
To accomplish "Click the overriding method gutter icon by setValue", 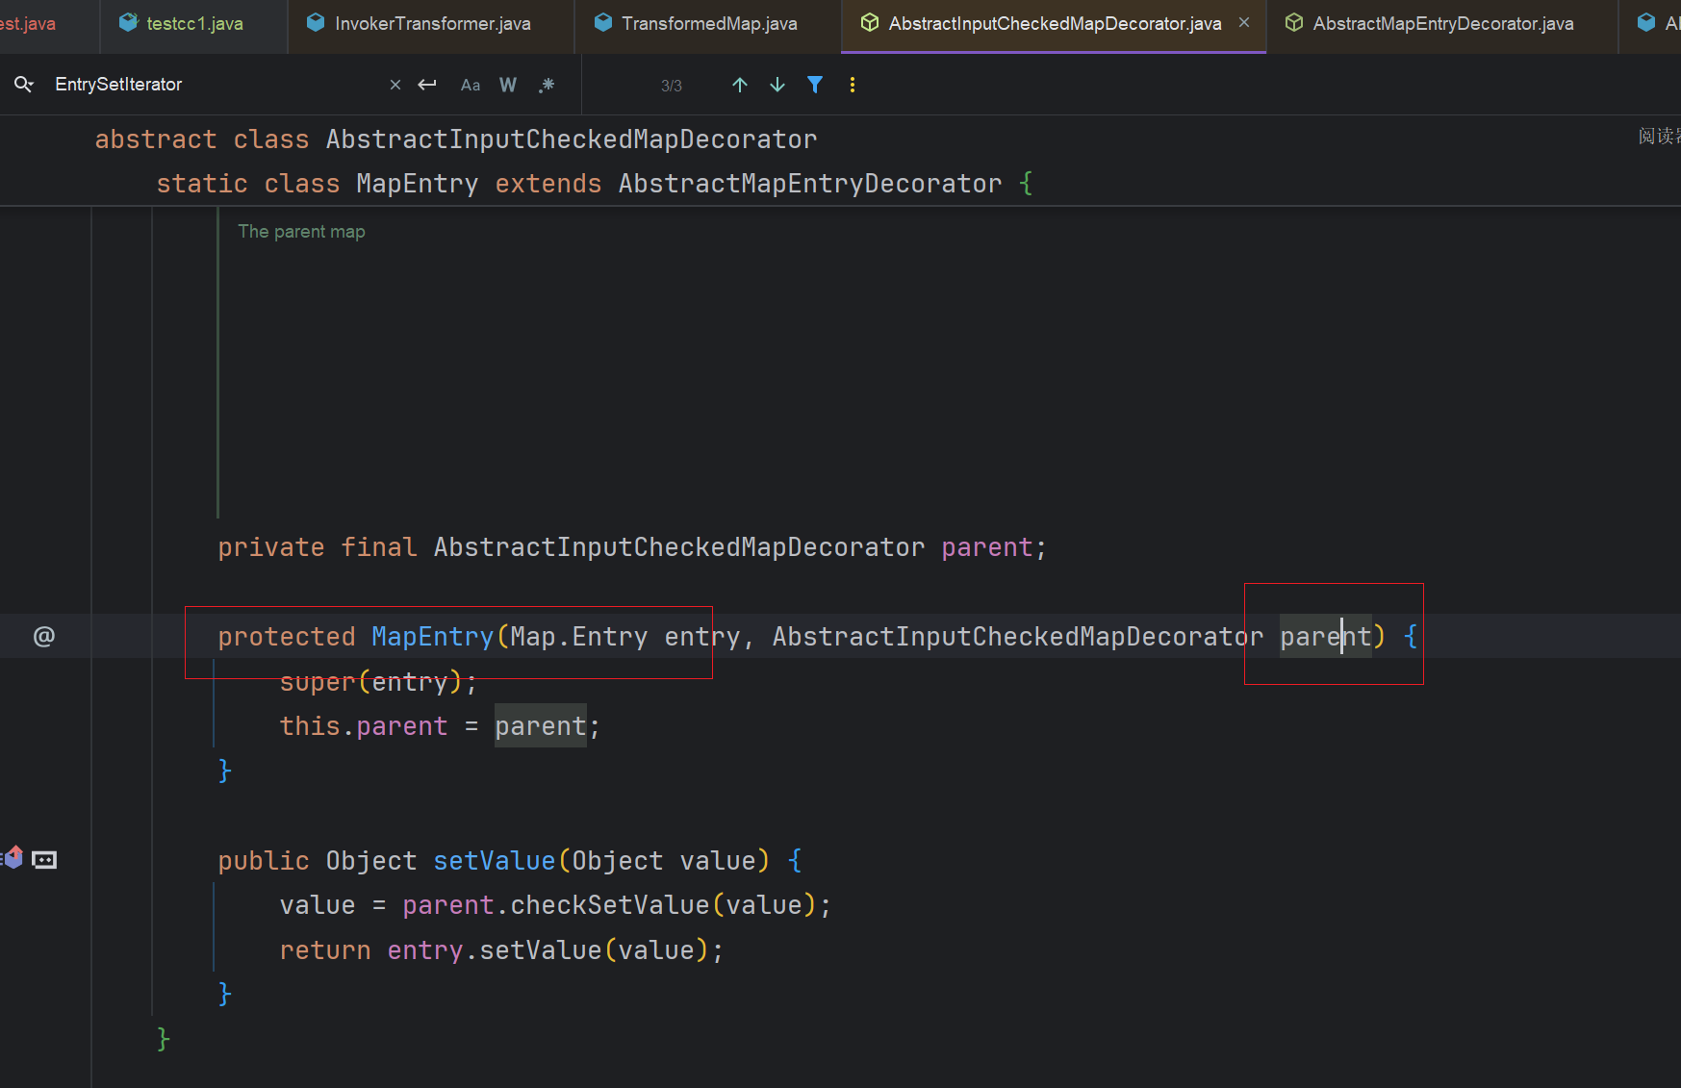I will click(x=13, y=858).
